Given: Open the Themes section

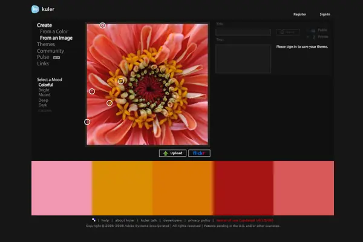Looking at the screenshot, I should pyautogui.click(x=46, y=44).
